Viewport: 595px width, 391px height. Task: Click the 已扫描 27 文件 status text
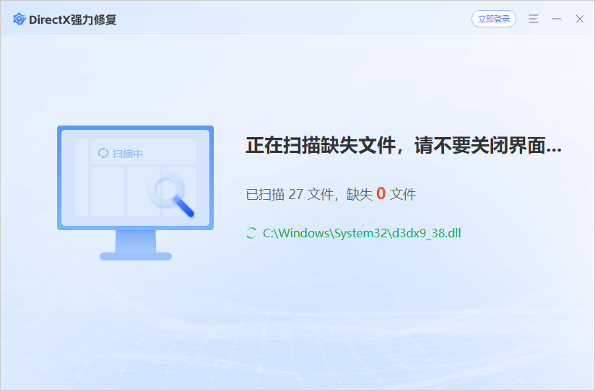pos(290,194)
